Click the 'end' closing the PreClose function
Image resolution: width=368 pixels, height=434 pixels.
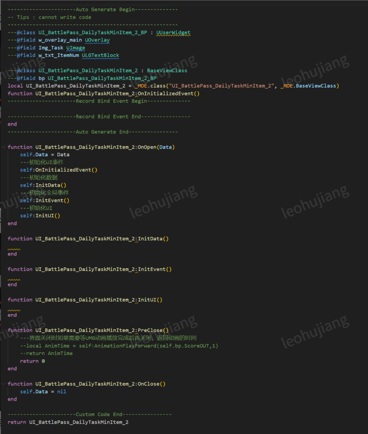tap(12, 369)
